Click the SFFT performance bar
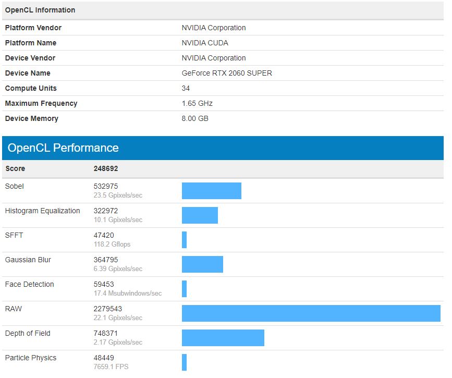 click(x=184, y=240)
